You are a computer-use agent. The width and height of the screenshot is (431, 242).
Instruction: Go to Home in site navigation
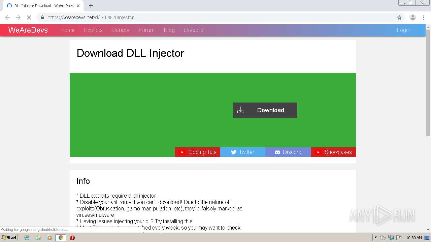pos(68,30)
